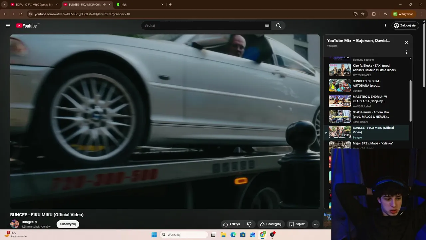Play MAESTRO & ENDRIU - W KLAPKACH from playlist
Viewport: 426px width, 240px height.
click(366, 101)
